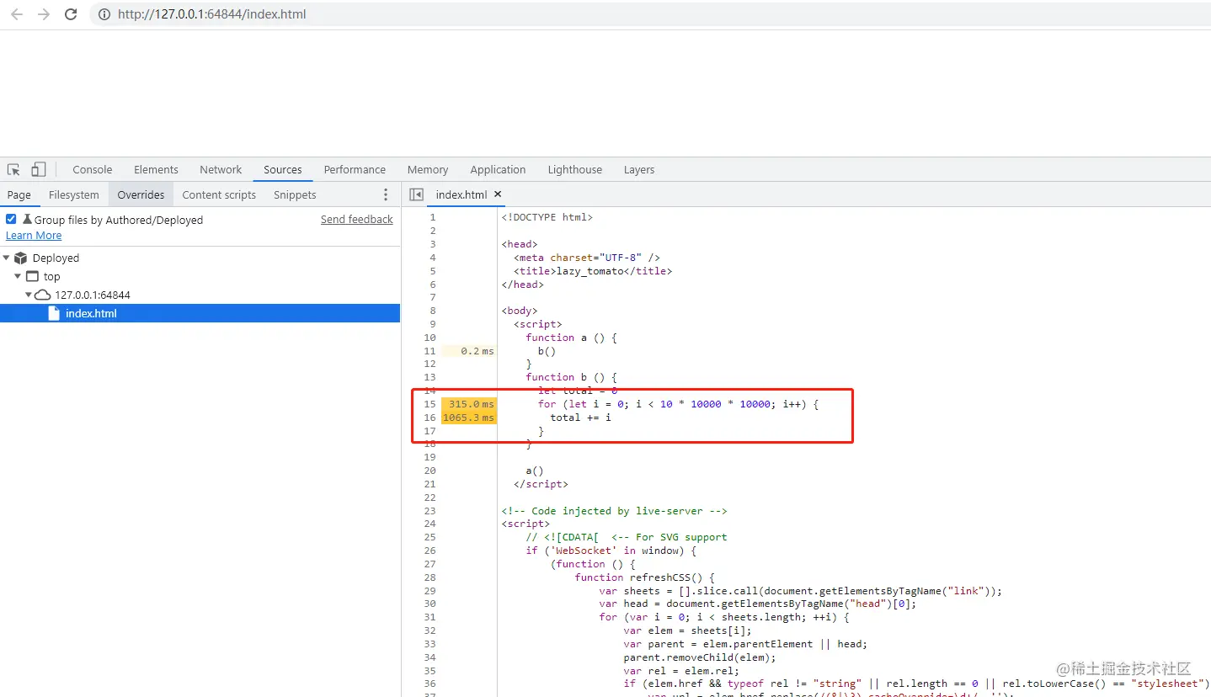Close the index.html editor tab

[498, 194]
